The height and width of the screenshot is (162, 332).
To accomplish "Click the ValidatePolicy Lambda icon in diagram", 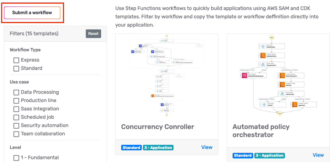I will pos(263,55).
